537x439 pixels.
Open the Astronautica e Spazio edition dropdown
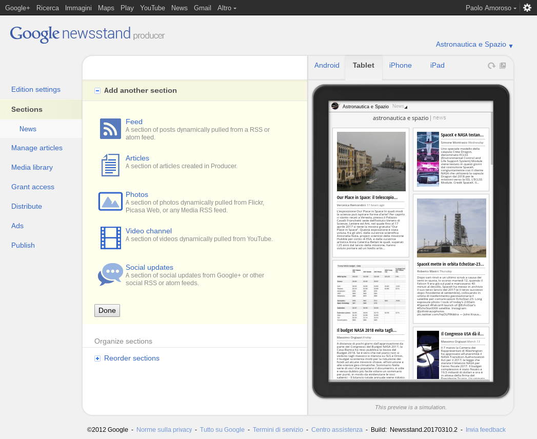(474, 45)
